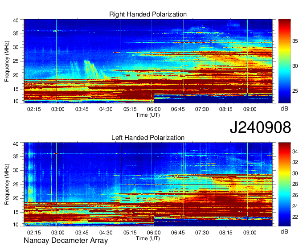Click the "dB" label under top color bar
Image resolution: width=303 pixels, height=246 pixels.
click(x=284, y=109)
